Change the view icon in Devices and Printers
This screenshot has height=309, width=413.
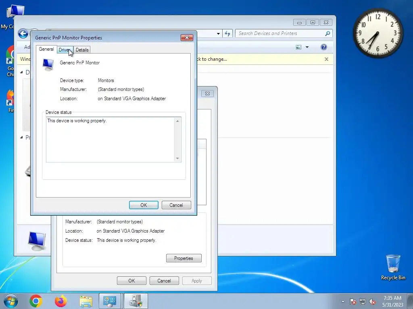298,47
